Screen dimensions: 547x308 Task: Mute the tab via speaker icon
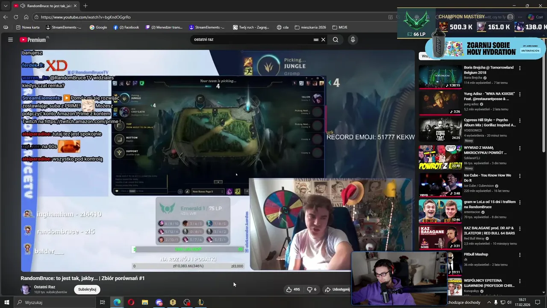click(x=23, y=6)
